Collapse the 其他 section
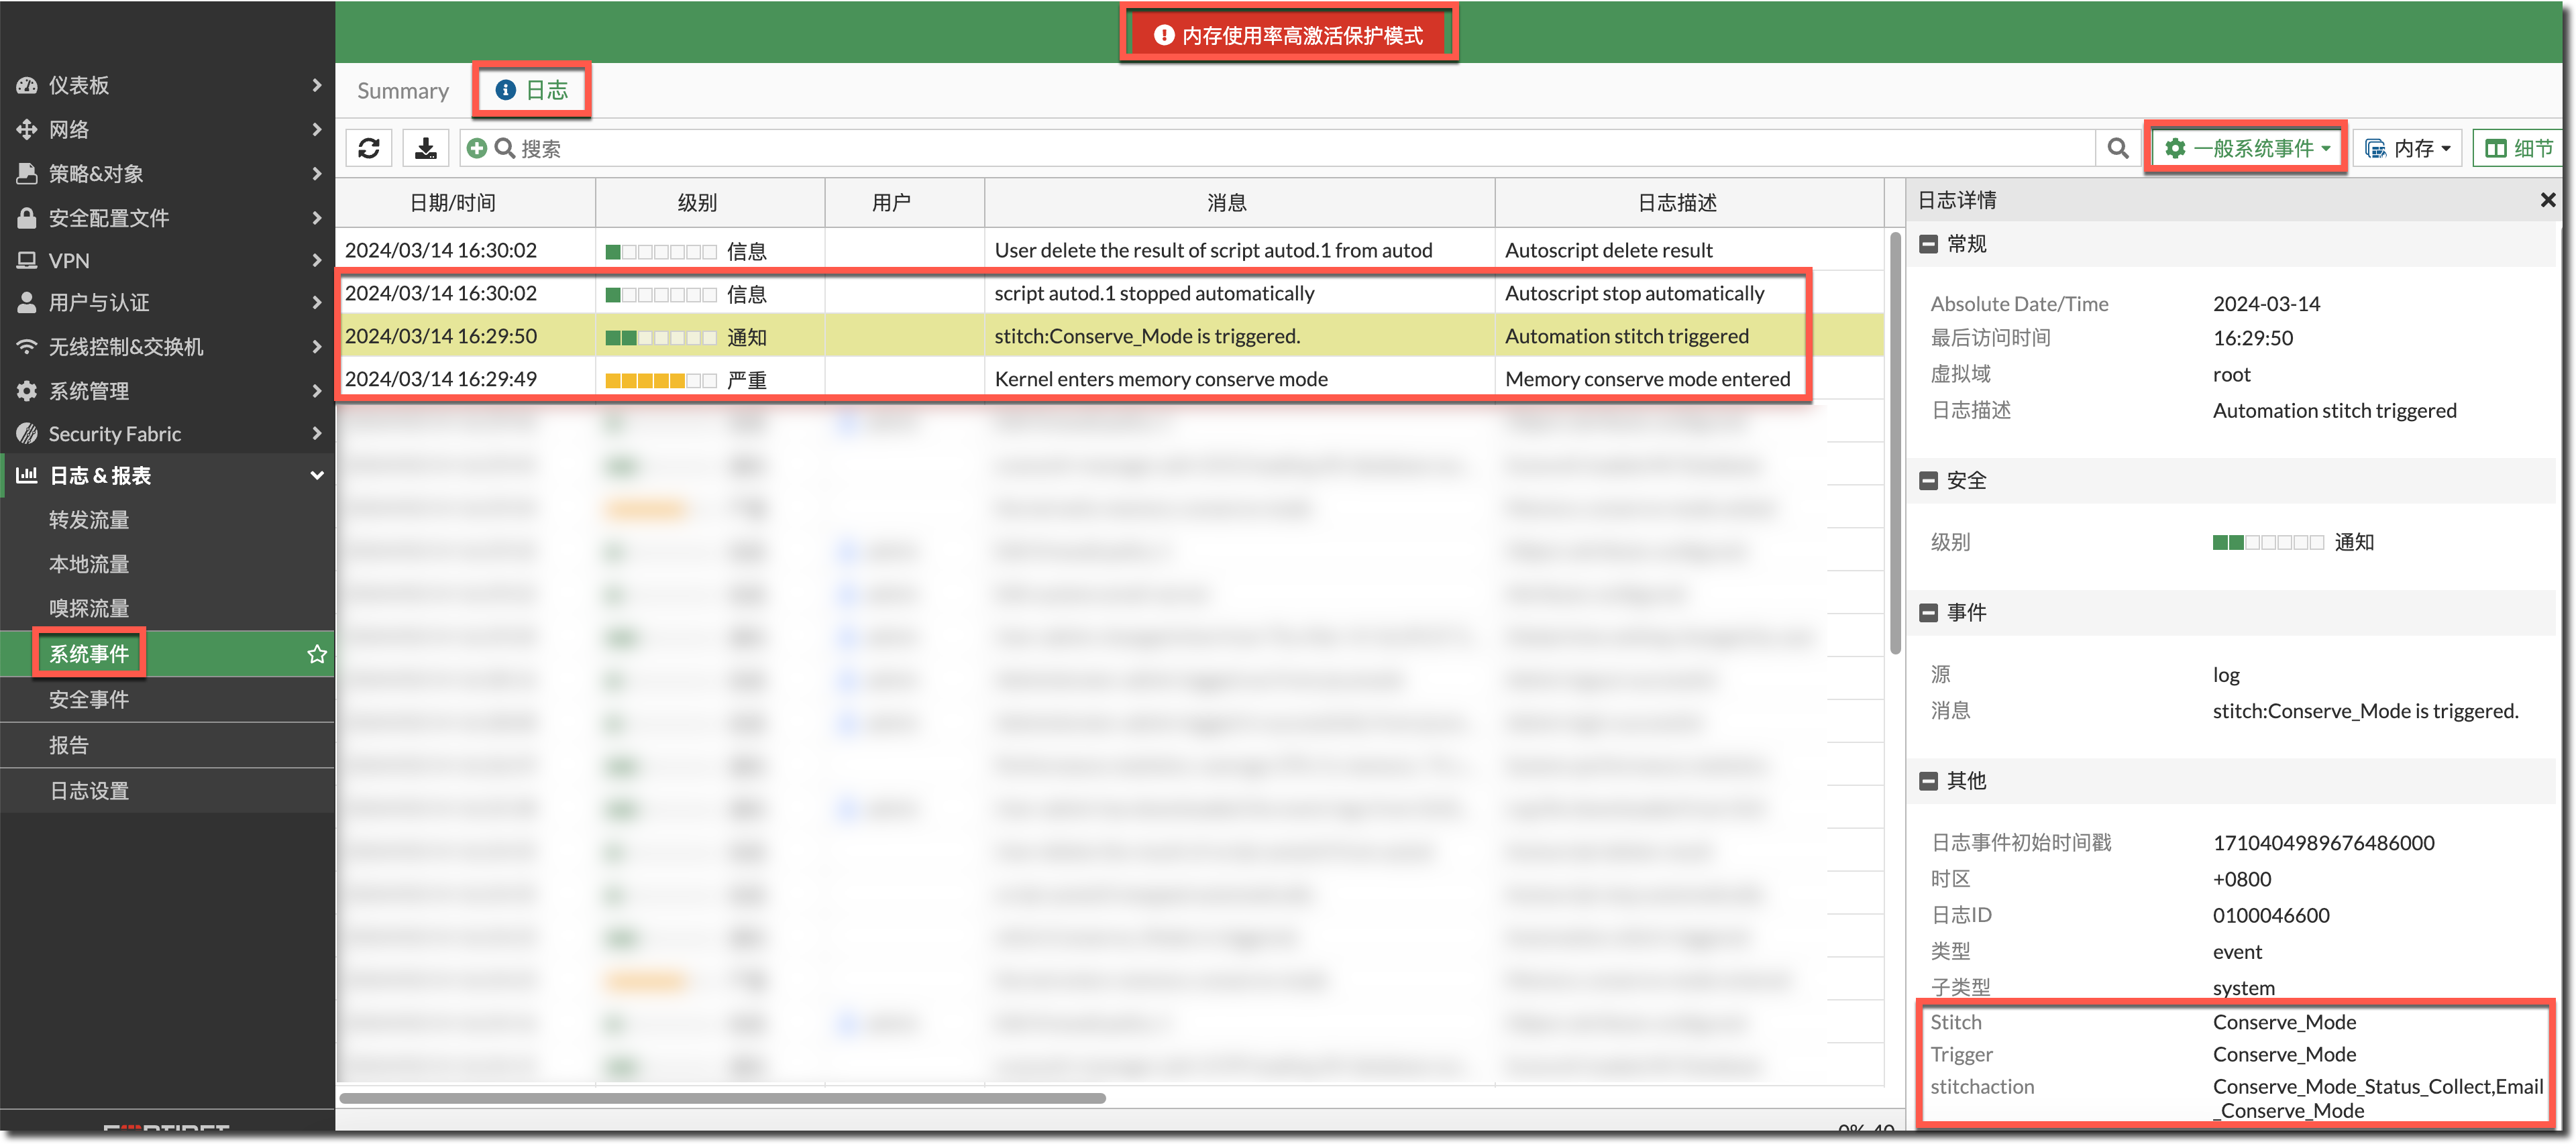The image size is (2576, 1144). [1928, 781]
